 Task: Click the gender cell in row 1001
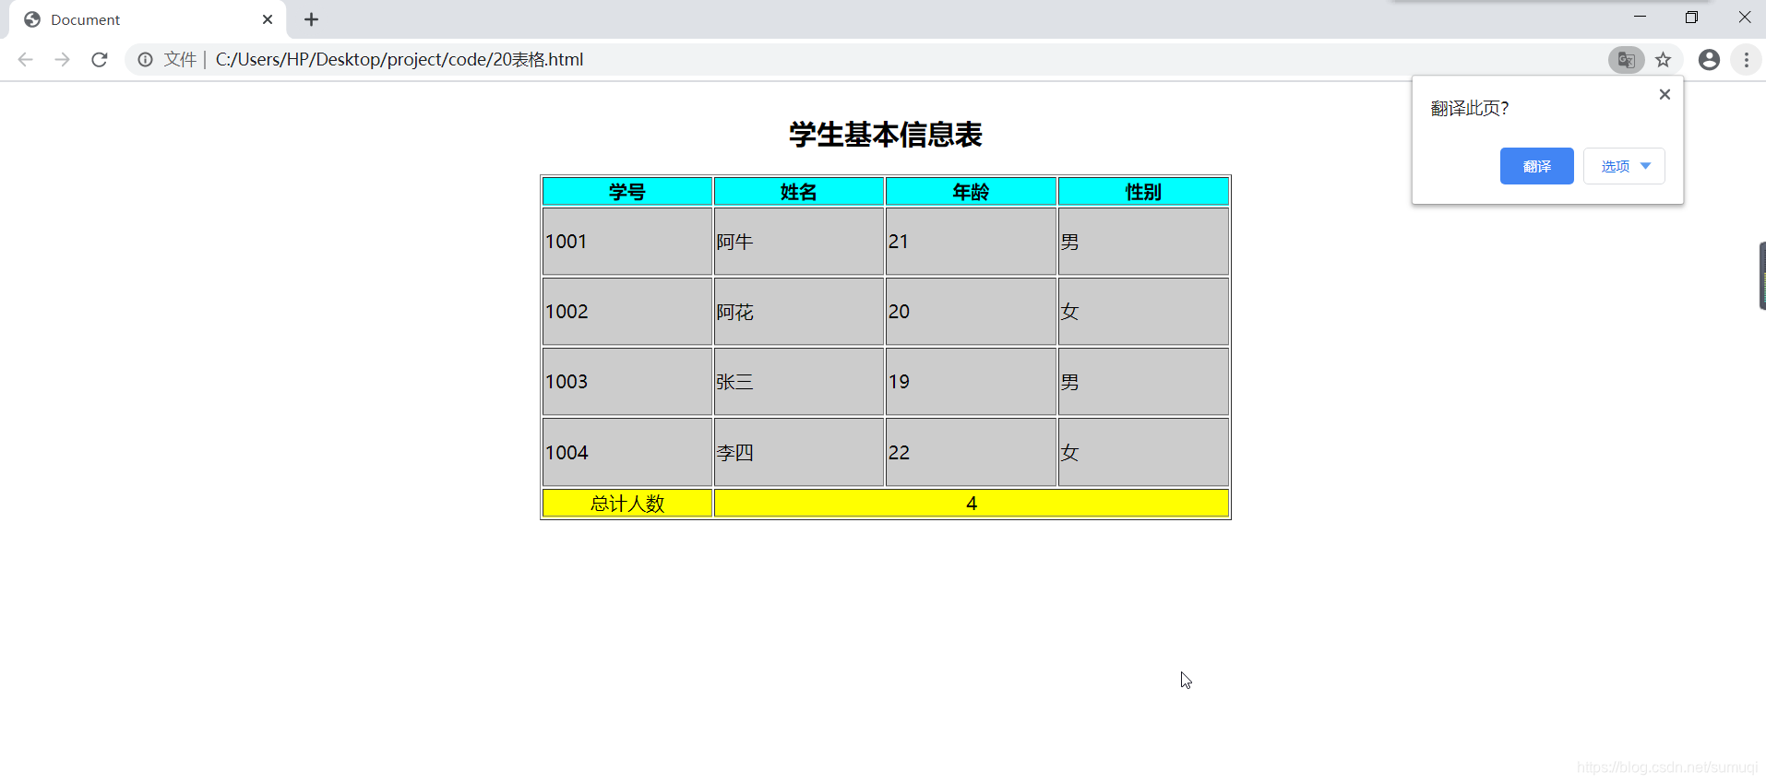pyautogui.click(x=1143, y=242)
